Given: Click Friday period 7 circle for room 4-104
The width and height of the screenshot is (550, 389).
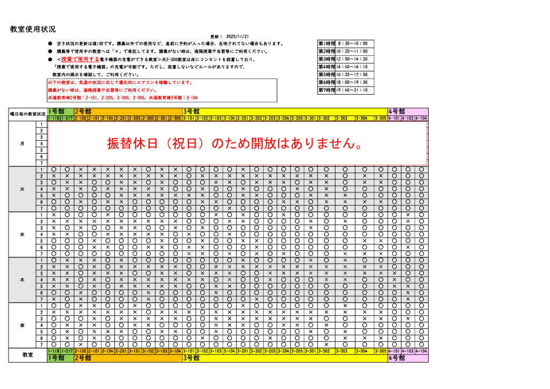Looking at the screenshot, I should click(x=421, y=345).
